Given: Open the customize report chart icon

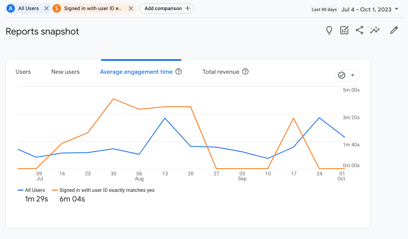Looking at the screenshot, I should click(x=344, y=30).
